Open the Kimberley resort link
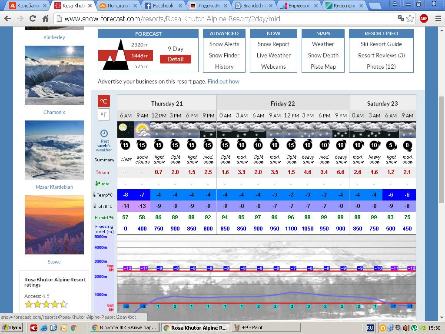 point(54,37)
